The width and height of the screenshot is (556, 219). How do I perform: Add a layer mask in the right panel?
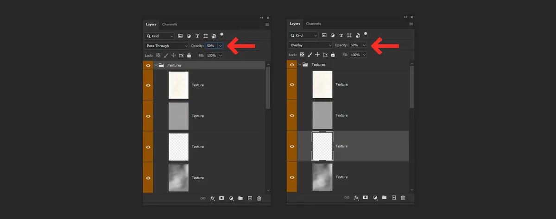pos(365,197)
